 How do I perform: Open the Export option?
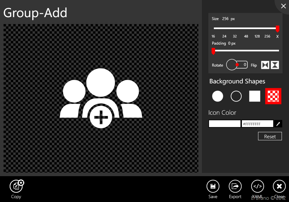coord(235,186)
